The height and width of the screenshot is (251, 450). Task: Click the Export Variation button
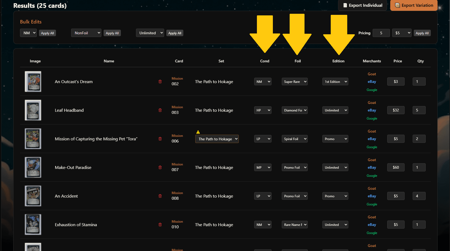tap(414, 5)
